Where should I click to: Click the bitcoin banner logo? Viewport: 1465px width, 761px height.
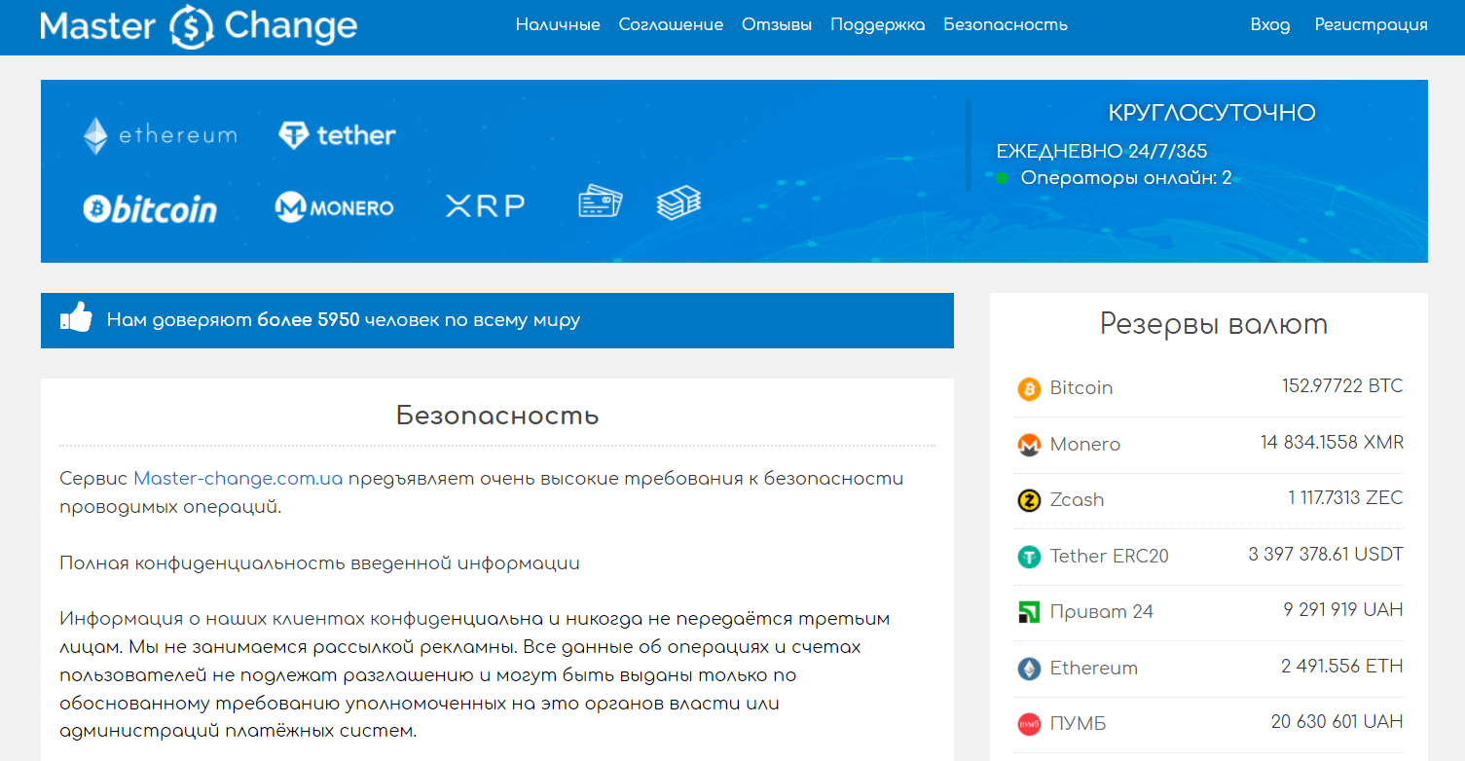[150, 208]
